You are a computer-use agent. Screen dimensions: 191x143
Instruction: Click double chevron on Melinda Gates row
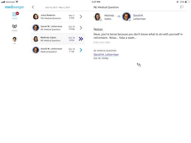point(81,39)
